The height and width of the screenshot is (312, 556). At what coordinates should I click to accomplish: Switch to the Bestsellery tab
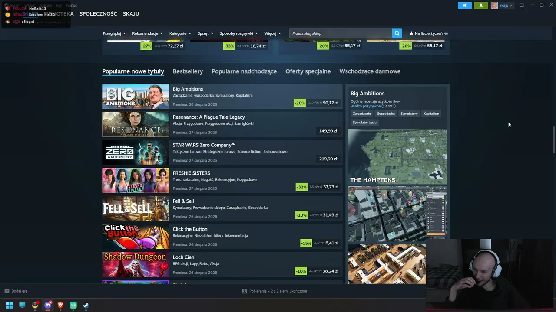point(188,71)
